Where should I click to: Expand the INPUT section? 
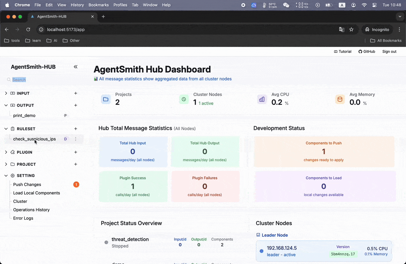[x=6, y=93]
